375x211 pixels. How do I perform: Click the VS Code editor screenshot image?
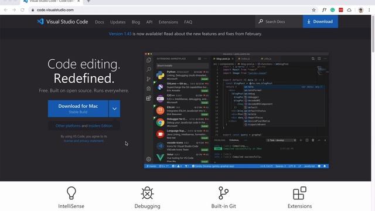(236, 110)
